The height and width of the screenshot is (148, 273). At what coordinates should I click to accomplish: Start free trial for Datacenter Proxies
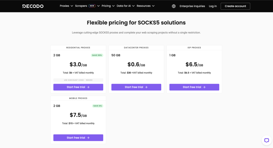[x=136, y=87]
